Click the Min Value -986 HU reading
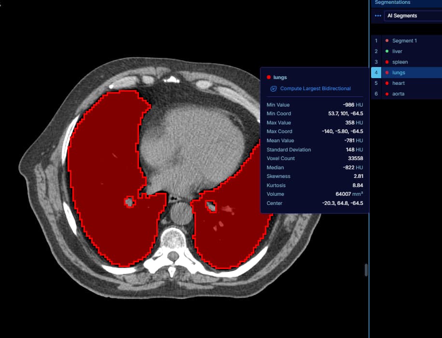This screenshot has width=442, height=338. click(x=353, y=105)
